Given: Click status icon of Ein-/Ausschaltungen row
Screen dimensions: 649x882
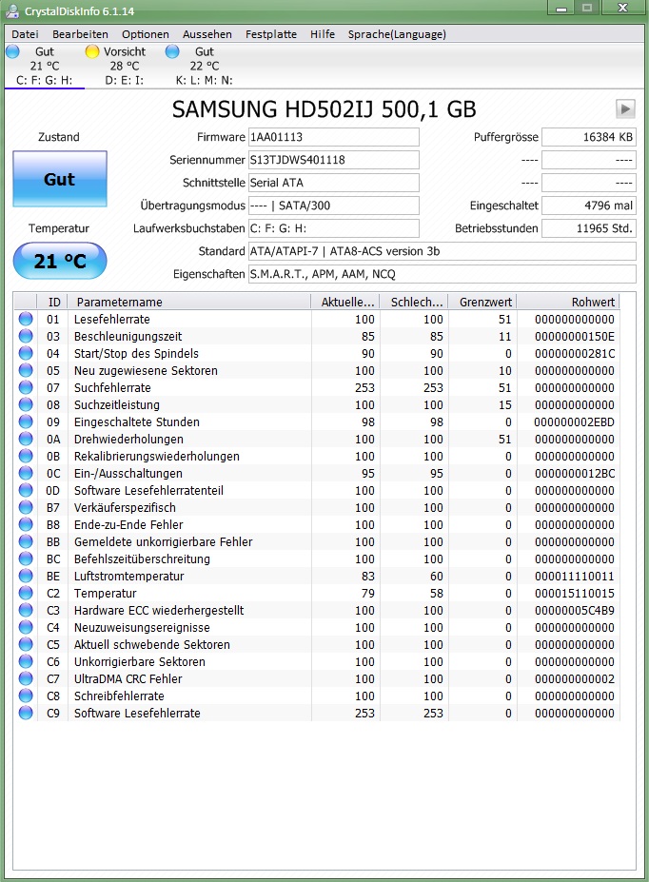Looking at the screenshot, I should (26, 473).
